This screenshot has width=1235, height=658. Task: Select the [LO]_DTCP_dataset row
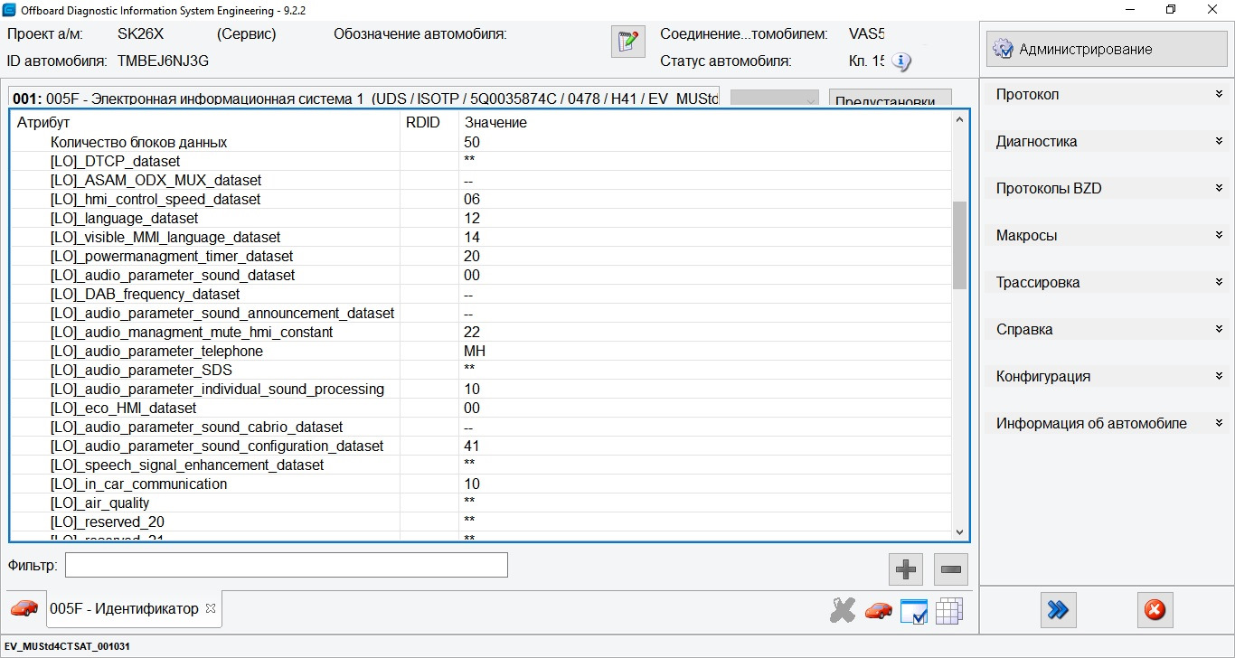pos(481,161)
